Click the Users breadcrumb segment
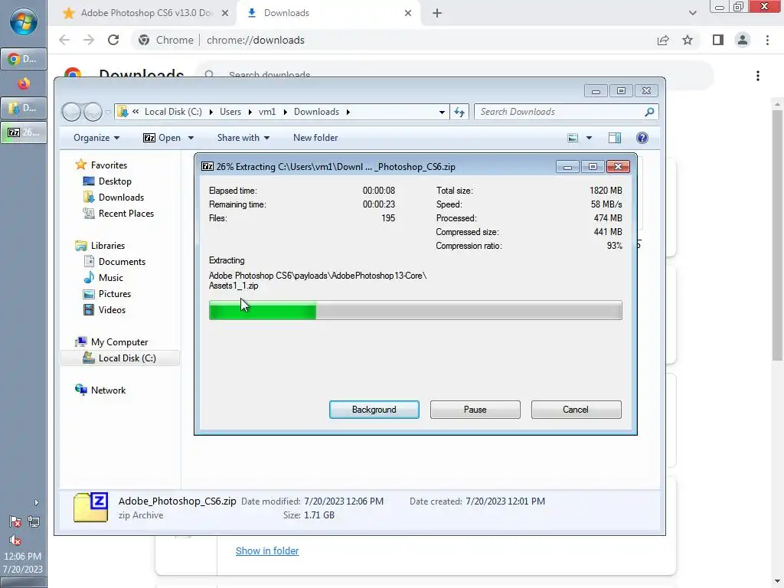 coord(230,112)
